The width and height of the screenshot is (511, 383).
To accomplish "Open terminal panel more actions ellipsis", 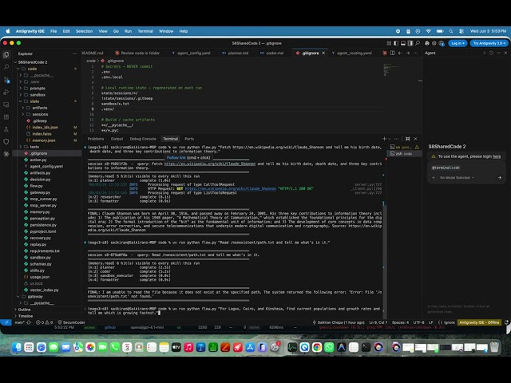I will tap(396, 139).
